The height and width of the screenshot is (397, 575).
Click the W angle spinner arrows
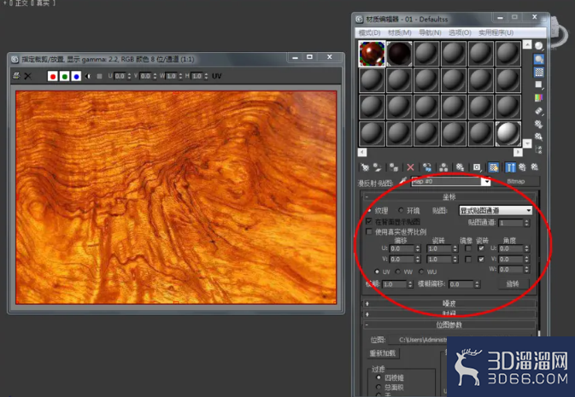(527, 269)
